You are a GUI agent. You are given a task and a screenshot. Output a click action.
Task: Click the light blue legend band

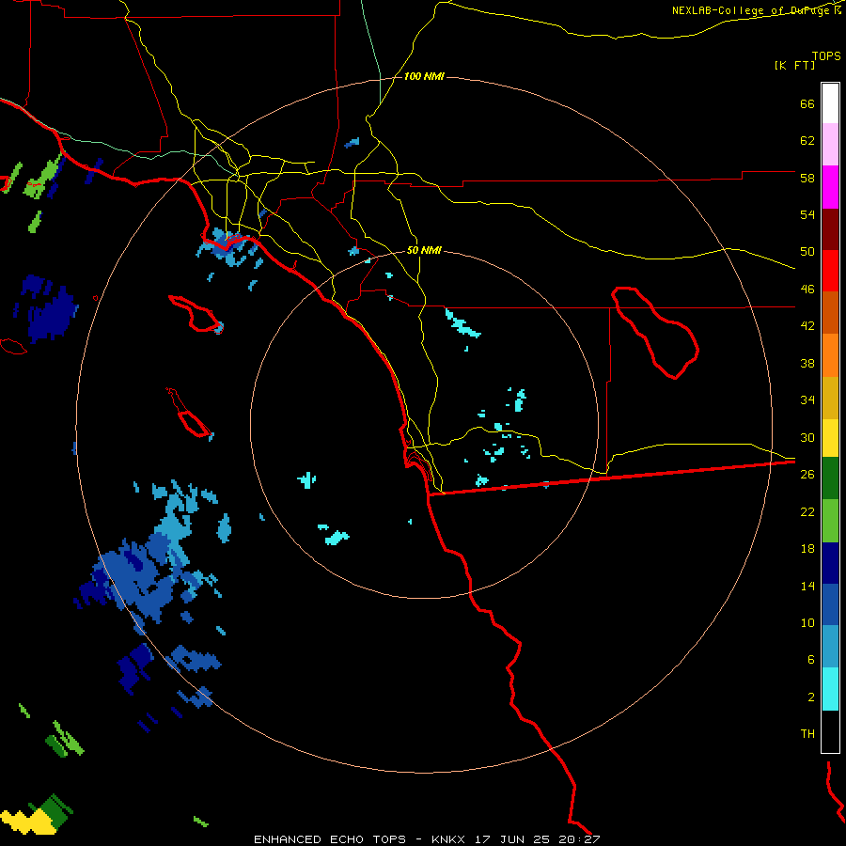pos(830,647)
